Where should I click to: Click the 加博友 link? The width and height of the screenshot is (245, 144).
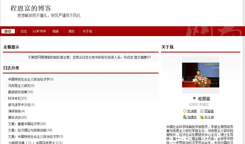pyautogui.click(x=192, y=117)
